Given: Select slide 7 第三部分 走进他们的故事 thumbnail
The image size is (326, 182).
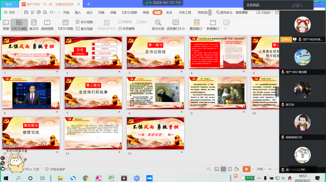Looking at the screenshot, I should (93, 93).
